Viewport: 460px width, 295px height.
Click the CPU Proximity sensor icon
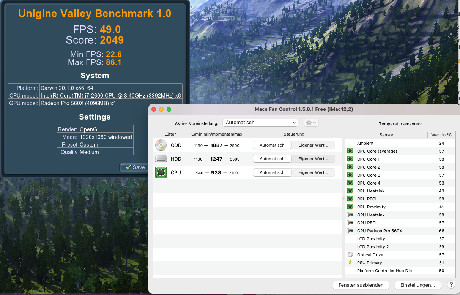pos(350,207)
